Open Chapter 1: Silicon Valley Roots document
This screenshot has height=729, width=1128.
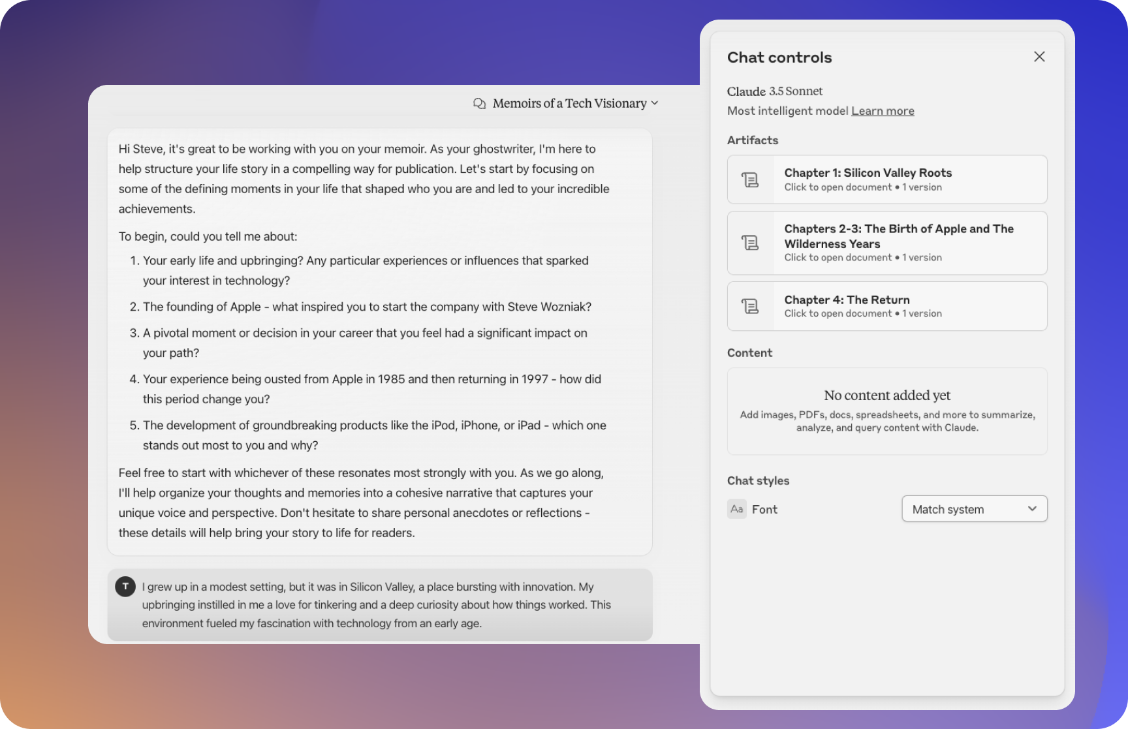(868, 173)
